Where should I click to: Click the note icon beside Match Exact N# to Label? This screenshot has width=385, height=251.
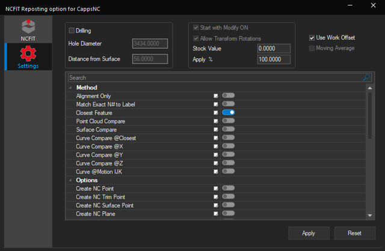point(215,104)
